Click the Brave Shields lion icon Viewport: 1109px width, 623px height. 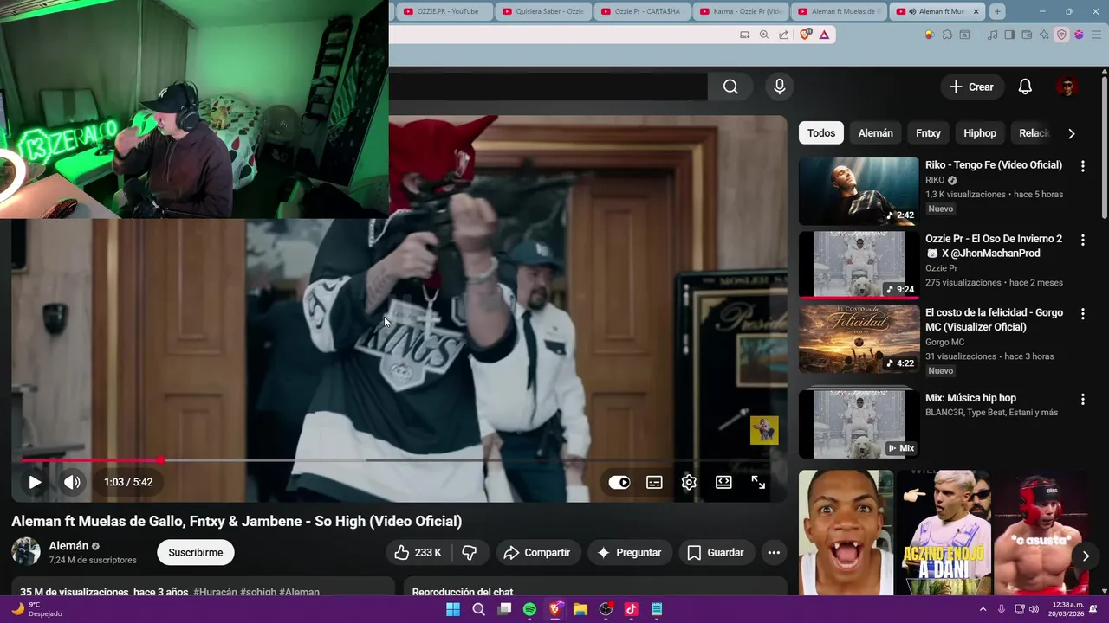click(806, 35)
